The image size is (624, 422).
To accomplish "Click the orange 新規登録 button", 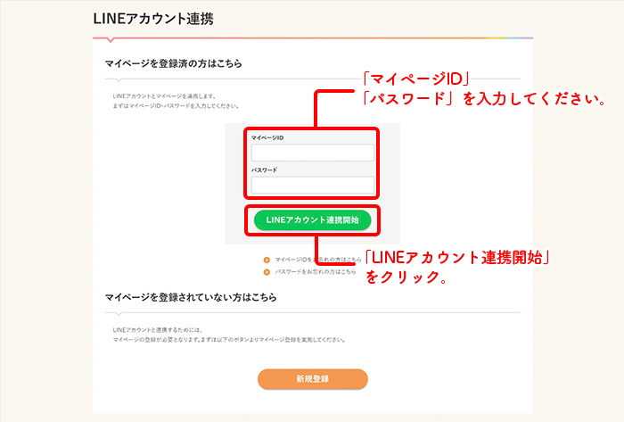I will click(312, 378).
